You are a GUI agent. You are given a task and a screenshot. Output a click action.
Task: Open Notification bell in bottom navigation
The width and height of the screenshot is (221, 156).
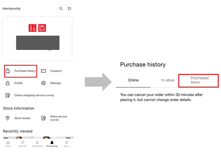tap(37, 144)
